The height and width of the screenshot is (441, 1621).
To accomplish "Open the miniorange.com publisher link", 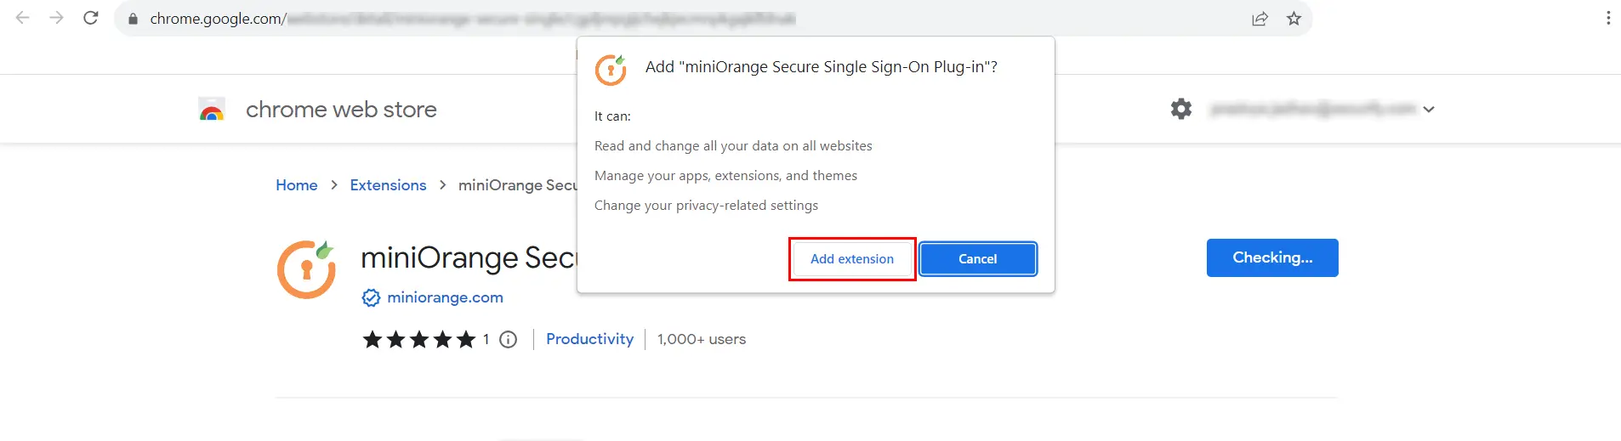I will 445,297.
